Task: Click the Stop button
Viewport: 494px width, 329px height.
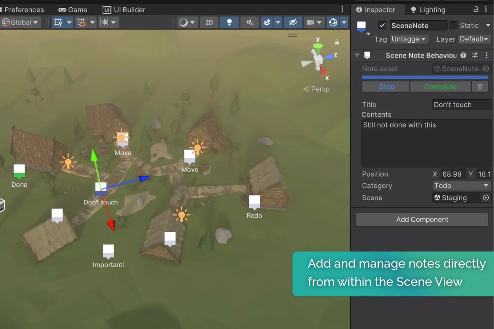Action: pyautogui.click(x=386, y=86)
